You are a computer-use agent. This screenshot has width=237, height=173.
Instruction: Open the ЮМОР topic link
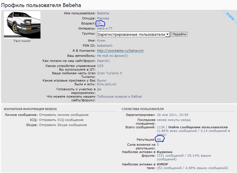(x=162, y=164)
